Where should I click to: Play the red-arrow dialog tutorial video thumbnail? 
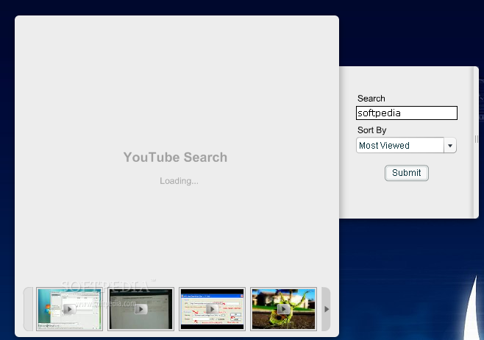pyautogui.click(x=212, y=309)
